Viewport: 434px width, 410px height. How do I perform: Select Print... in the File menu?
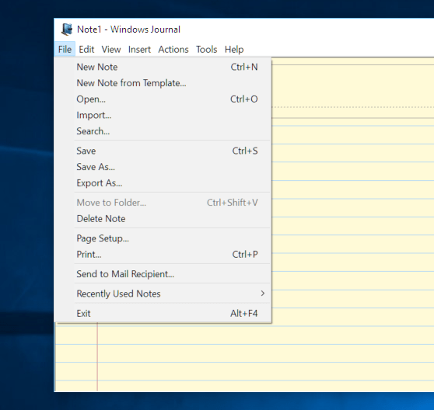tap(163, 254)
